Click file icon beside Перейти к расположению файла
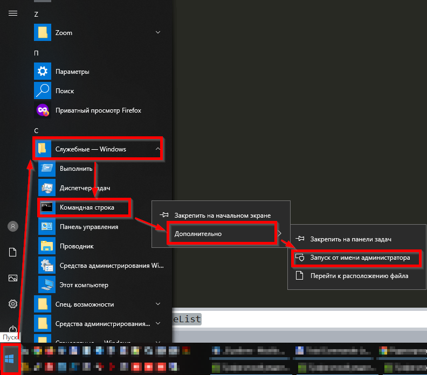The width and height of the screenshot is (427, 375). point(300,275)
